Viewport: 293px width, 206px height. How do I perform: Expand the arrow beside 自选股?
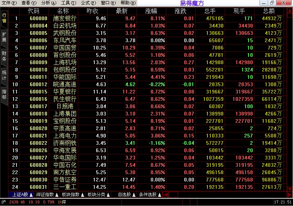tap(134, 195)
